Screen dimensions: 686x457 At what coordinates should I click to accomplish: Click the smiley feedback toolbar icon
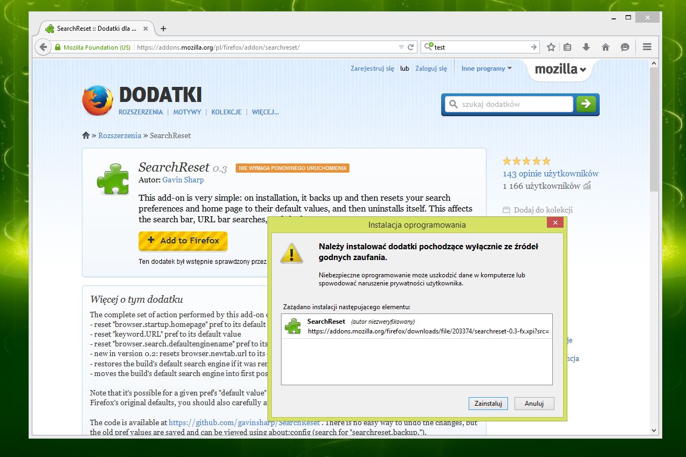tap(625, 47)
